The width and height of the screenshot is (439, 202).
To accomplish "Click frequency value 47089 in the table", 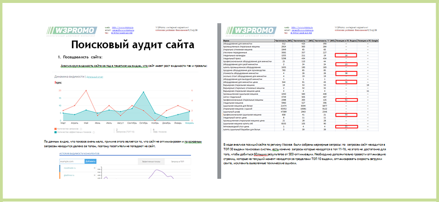I will pyautogui.click(x=283, y=112).
